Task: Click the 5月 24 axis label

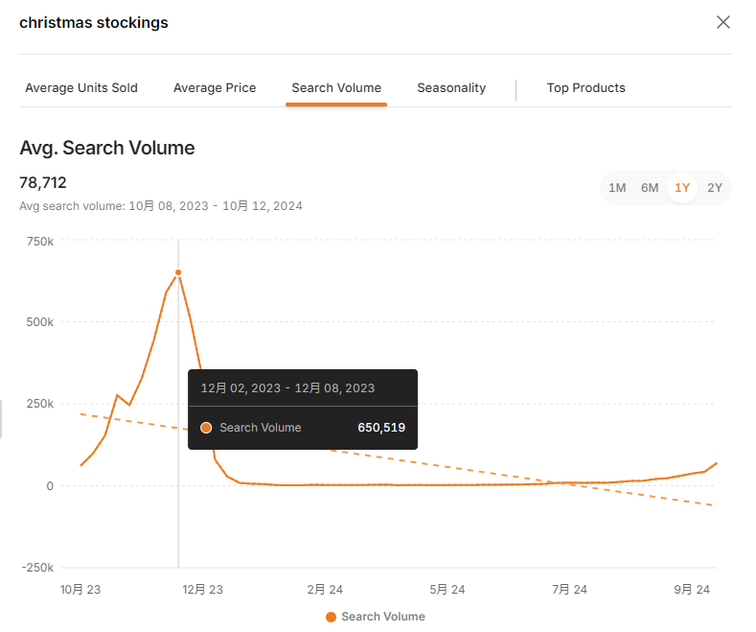Action: 447,590
